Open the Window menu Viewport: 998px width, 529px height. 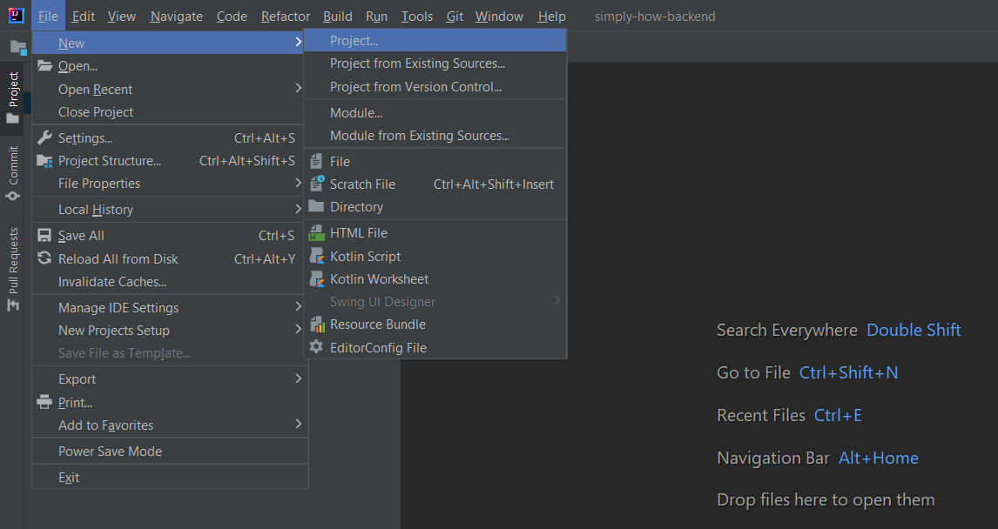(499, 16)
